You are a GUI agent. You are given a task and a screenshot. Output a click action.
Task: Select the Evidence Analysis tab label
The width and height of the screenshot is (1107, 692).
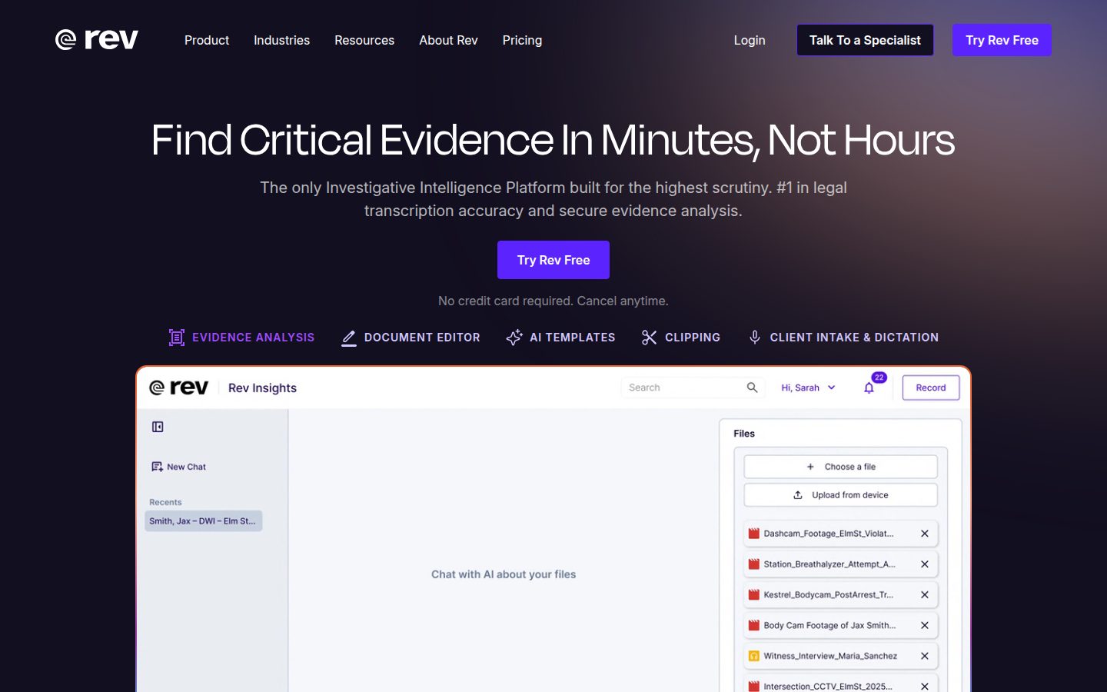pos(253,338)
